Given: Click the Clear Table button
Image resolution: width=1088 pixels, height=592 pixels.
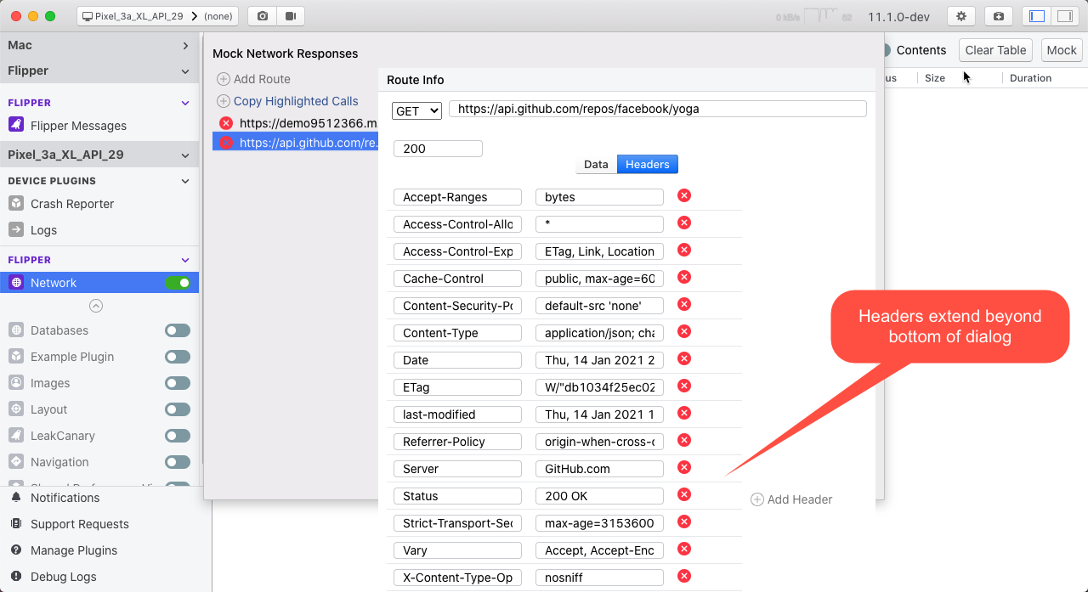Looking at the screenshot, I should pos(995,50).
